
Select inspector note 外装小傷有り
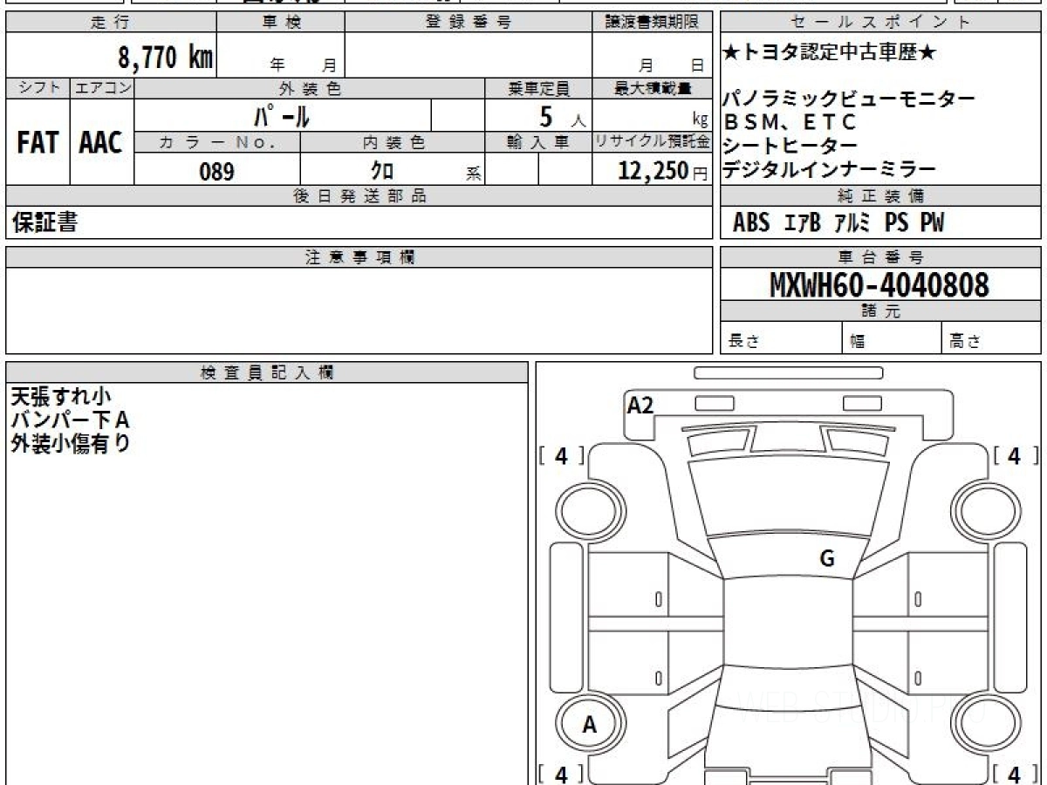tap(71, 443)
